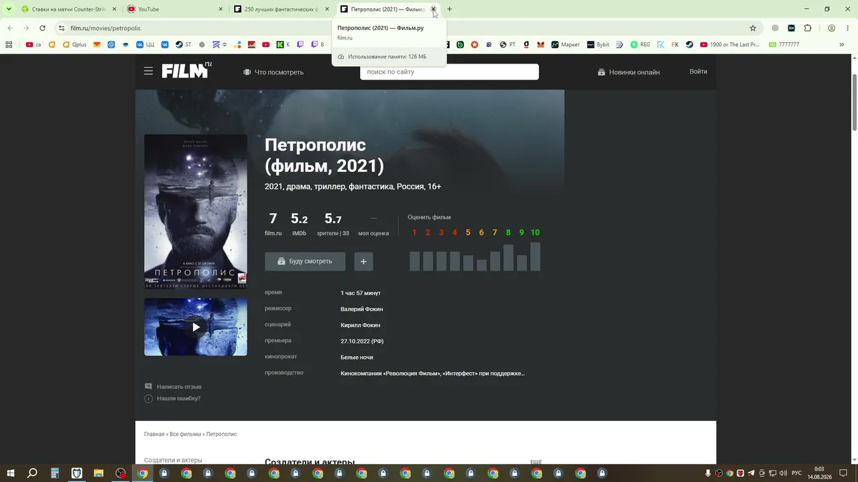Rate the film 10

click(535, 232)
